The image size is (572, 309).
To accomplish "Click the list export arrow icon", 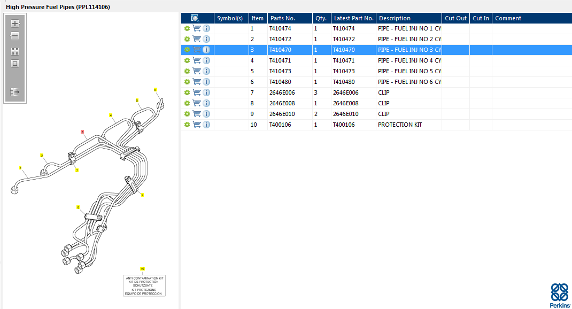I will click(x=15, y=92).
